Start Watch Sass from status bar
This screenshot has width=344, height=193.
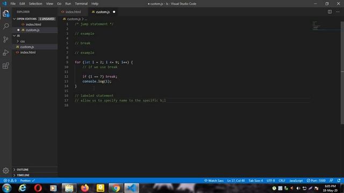click(x=214, y=181)
